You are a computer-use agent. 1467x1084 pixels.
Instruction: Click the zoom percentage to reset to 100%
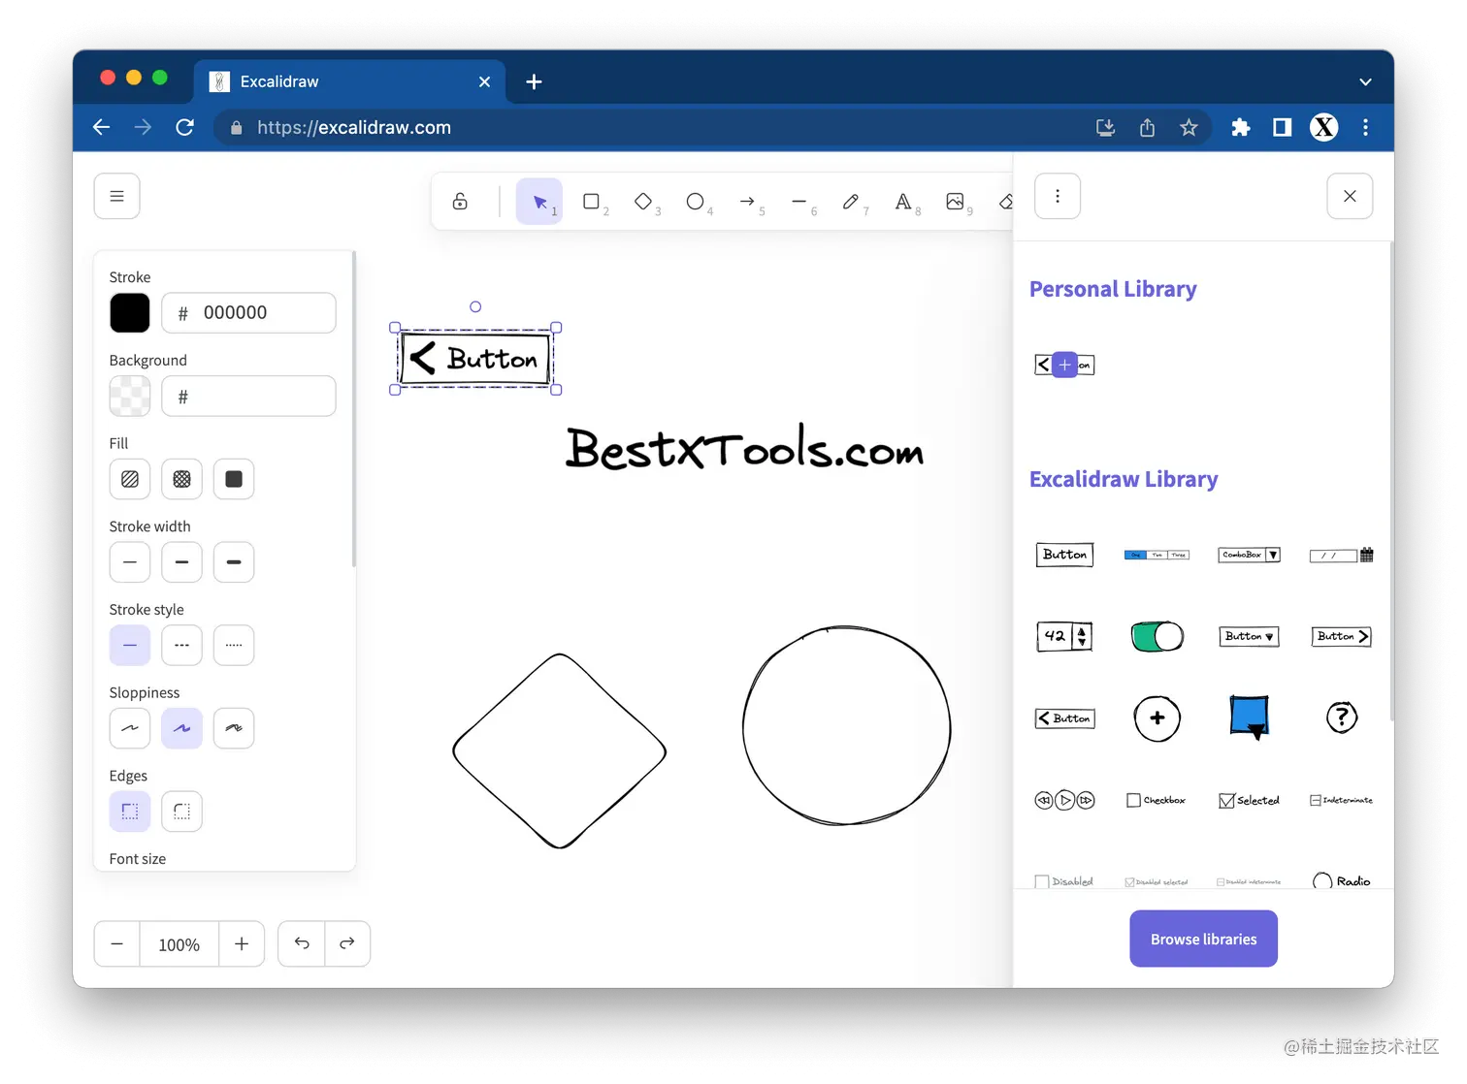[x=179, y=943]
